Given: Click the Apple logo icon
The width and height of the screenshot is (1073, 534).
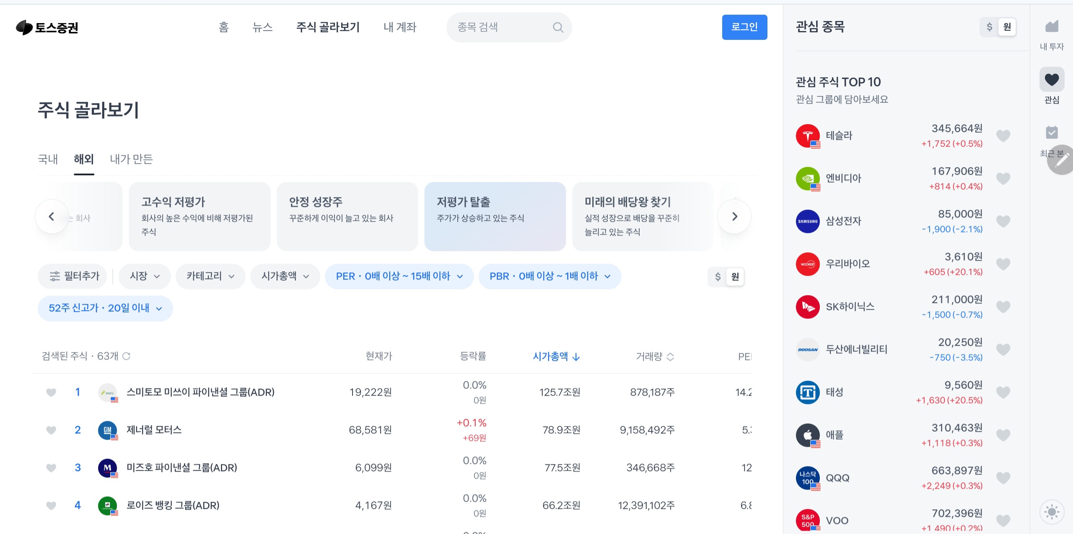Looking at the screenshot, I should pyautogui.click(x=808, y=435).
